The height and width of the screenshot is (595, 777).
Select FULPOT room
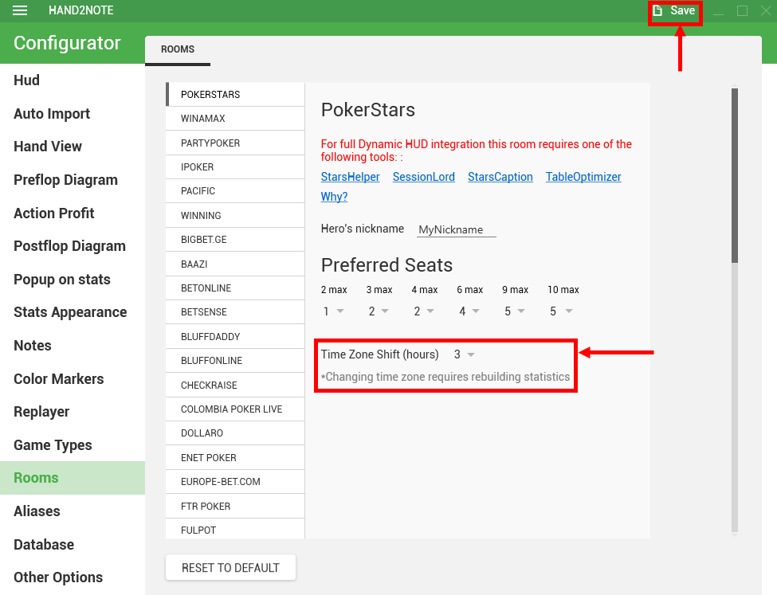(235, 529)
